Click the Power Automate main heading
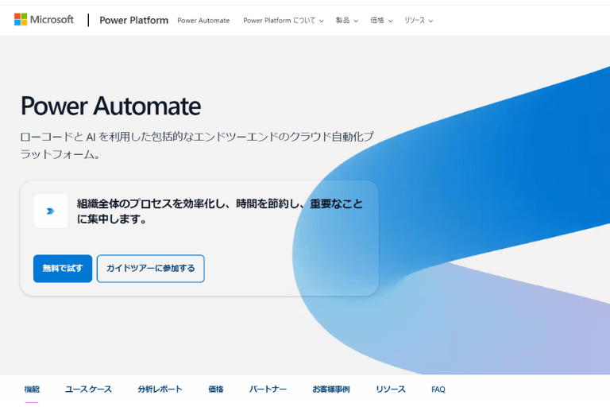The image size is (610, 407). click(x=111, y=106)
